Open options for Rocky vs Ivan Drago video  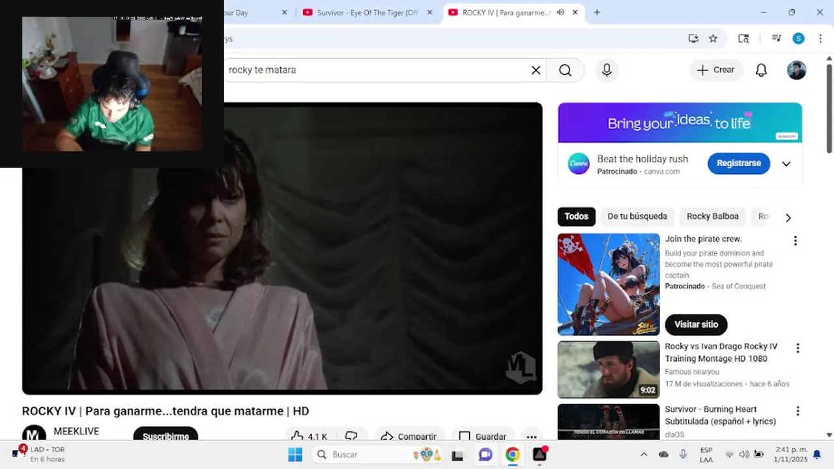(798, 348)
